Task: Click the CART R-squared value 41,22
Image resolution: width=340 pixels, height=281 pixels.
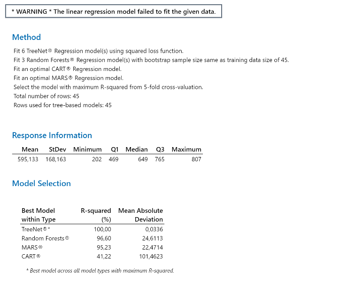Action: [x=104, y=257]
